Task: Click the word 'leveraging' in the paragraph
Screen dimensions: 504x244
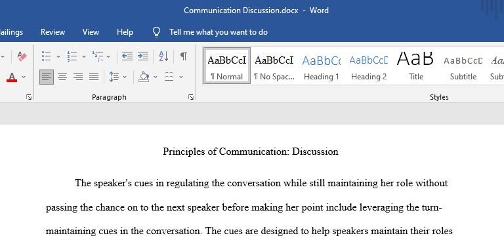Action: [x=381, y=208]
